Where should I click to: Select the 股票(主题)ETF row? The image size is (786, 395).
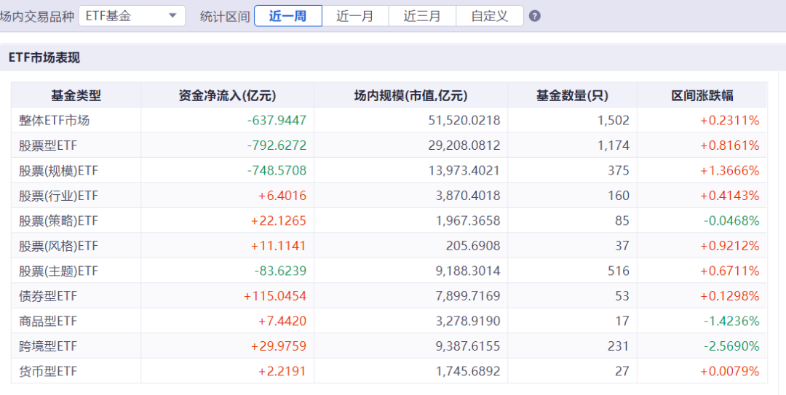point(389,271)
